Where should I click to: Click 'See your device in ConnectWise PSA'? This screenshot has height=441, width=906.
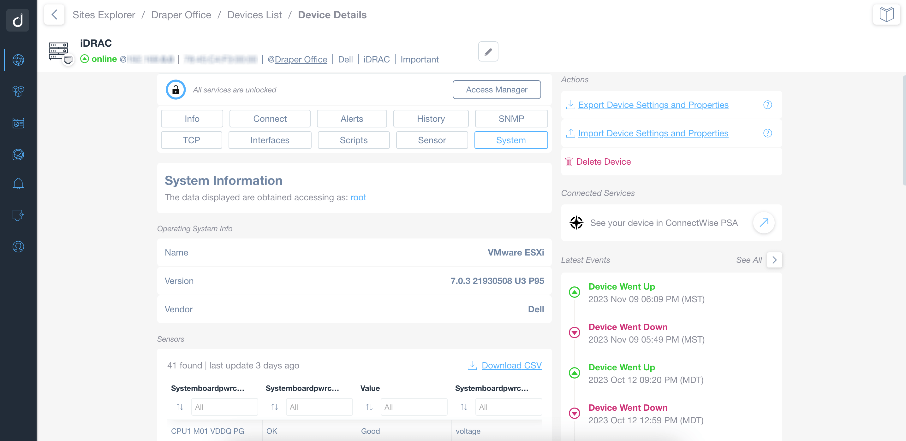coord(664,223)
